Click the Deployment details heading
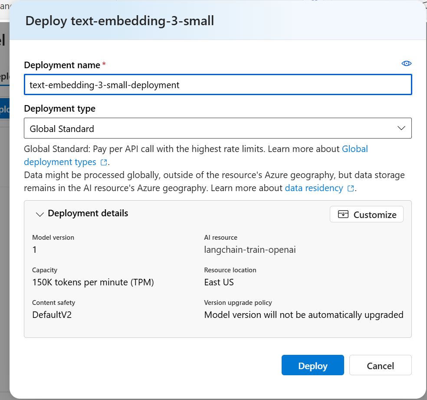427x400 pixels. [x=88, y=213]
